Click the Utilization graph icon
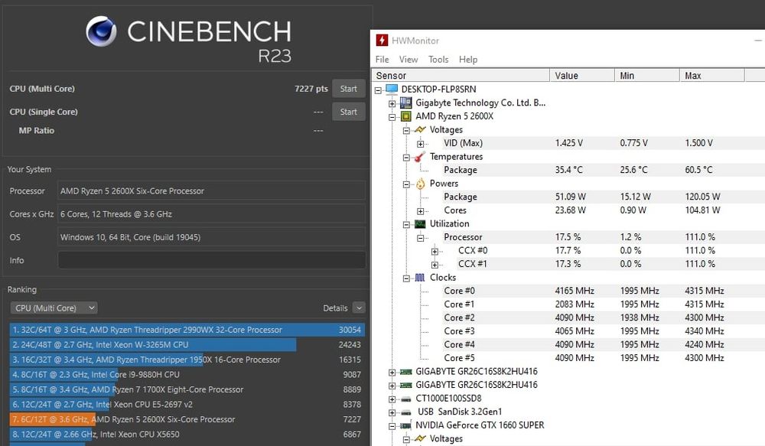Image resolution: width=765 pixels, height=446 pixels. [419, 224]
